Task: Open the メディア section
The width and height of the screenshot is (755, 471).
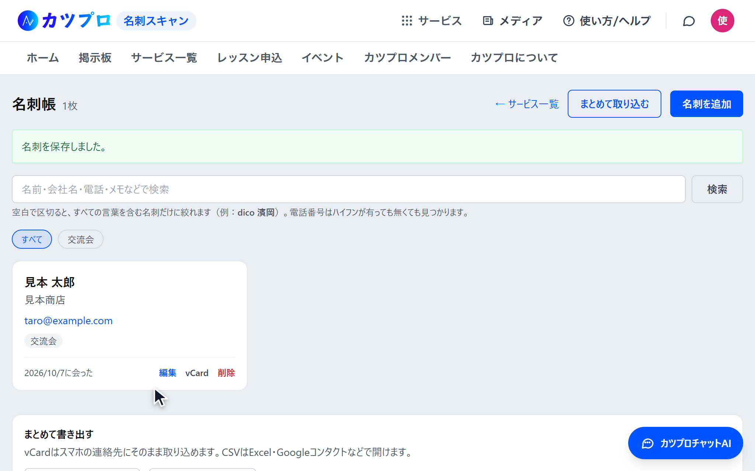Action: [512, 21]
